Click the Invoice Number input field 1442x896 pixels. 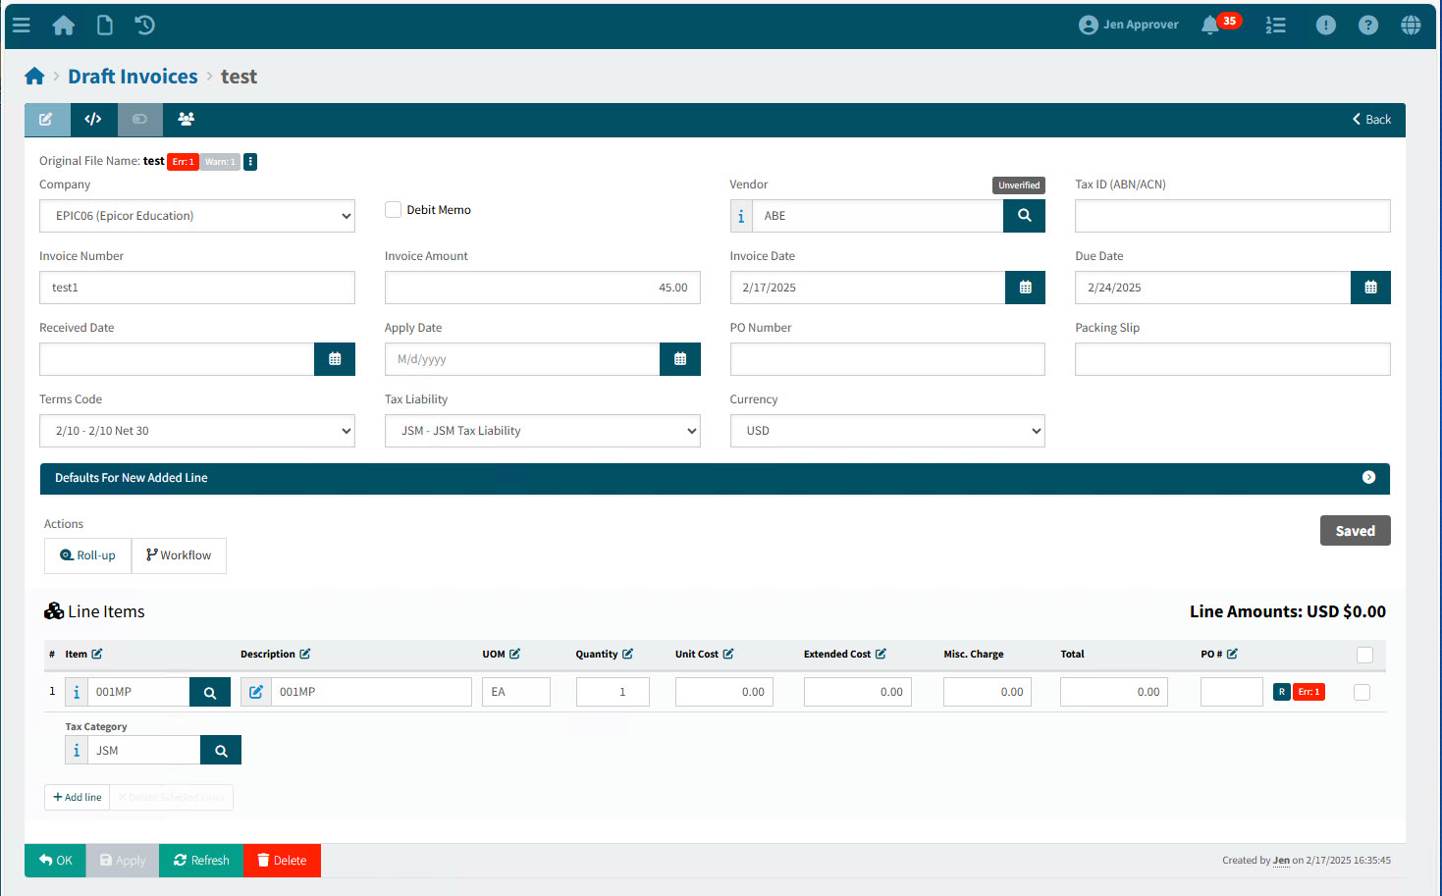tap(197, 288)
